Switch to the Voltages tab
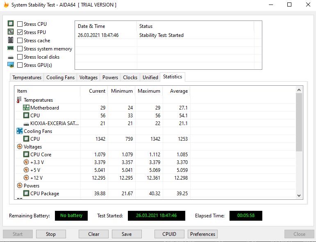 pyautogui.click(x=89, y=78)
